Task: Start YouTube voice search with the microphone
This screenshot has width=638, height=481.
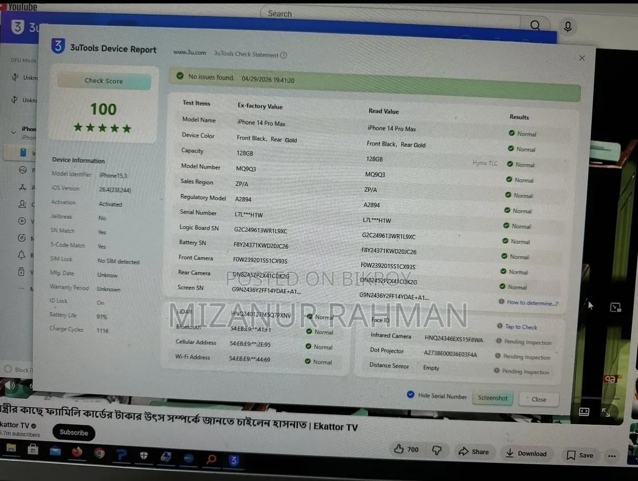Action: coord(568,27)
